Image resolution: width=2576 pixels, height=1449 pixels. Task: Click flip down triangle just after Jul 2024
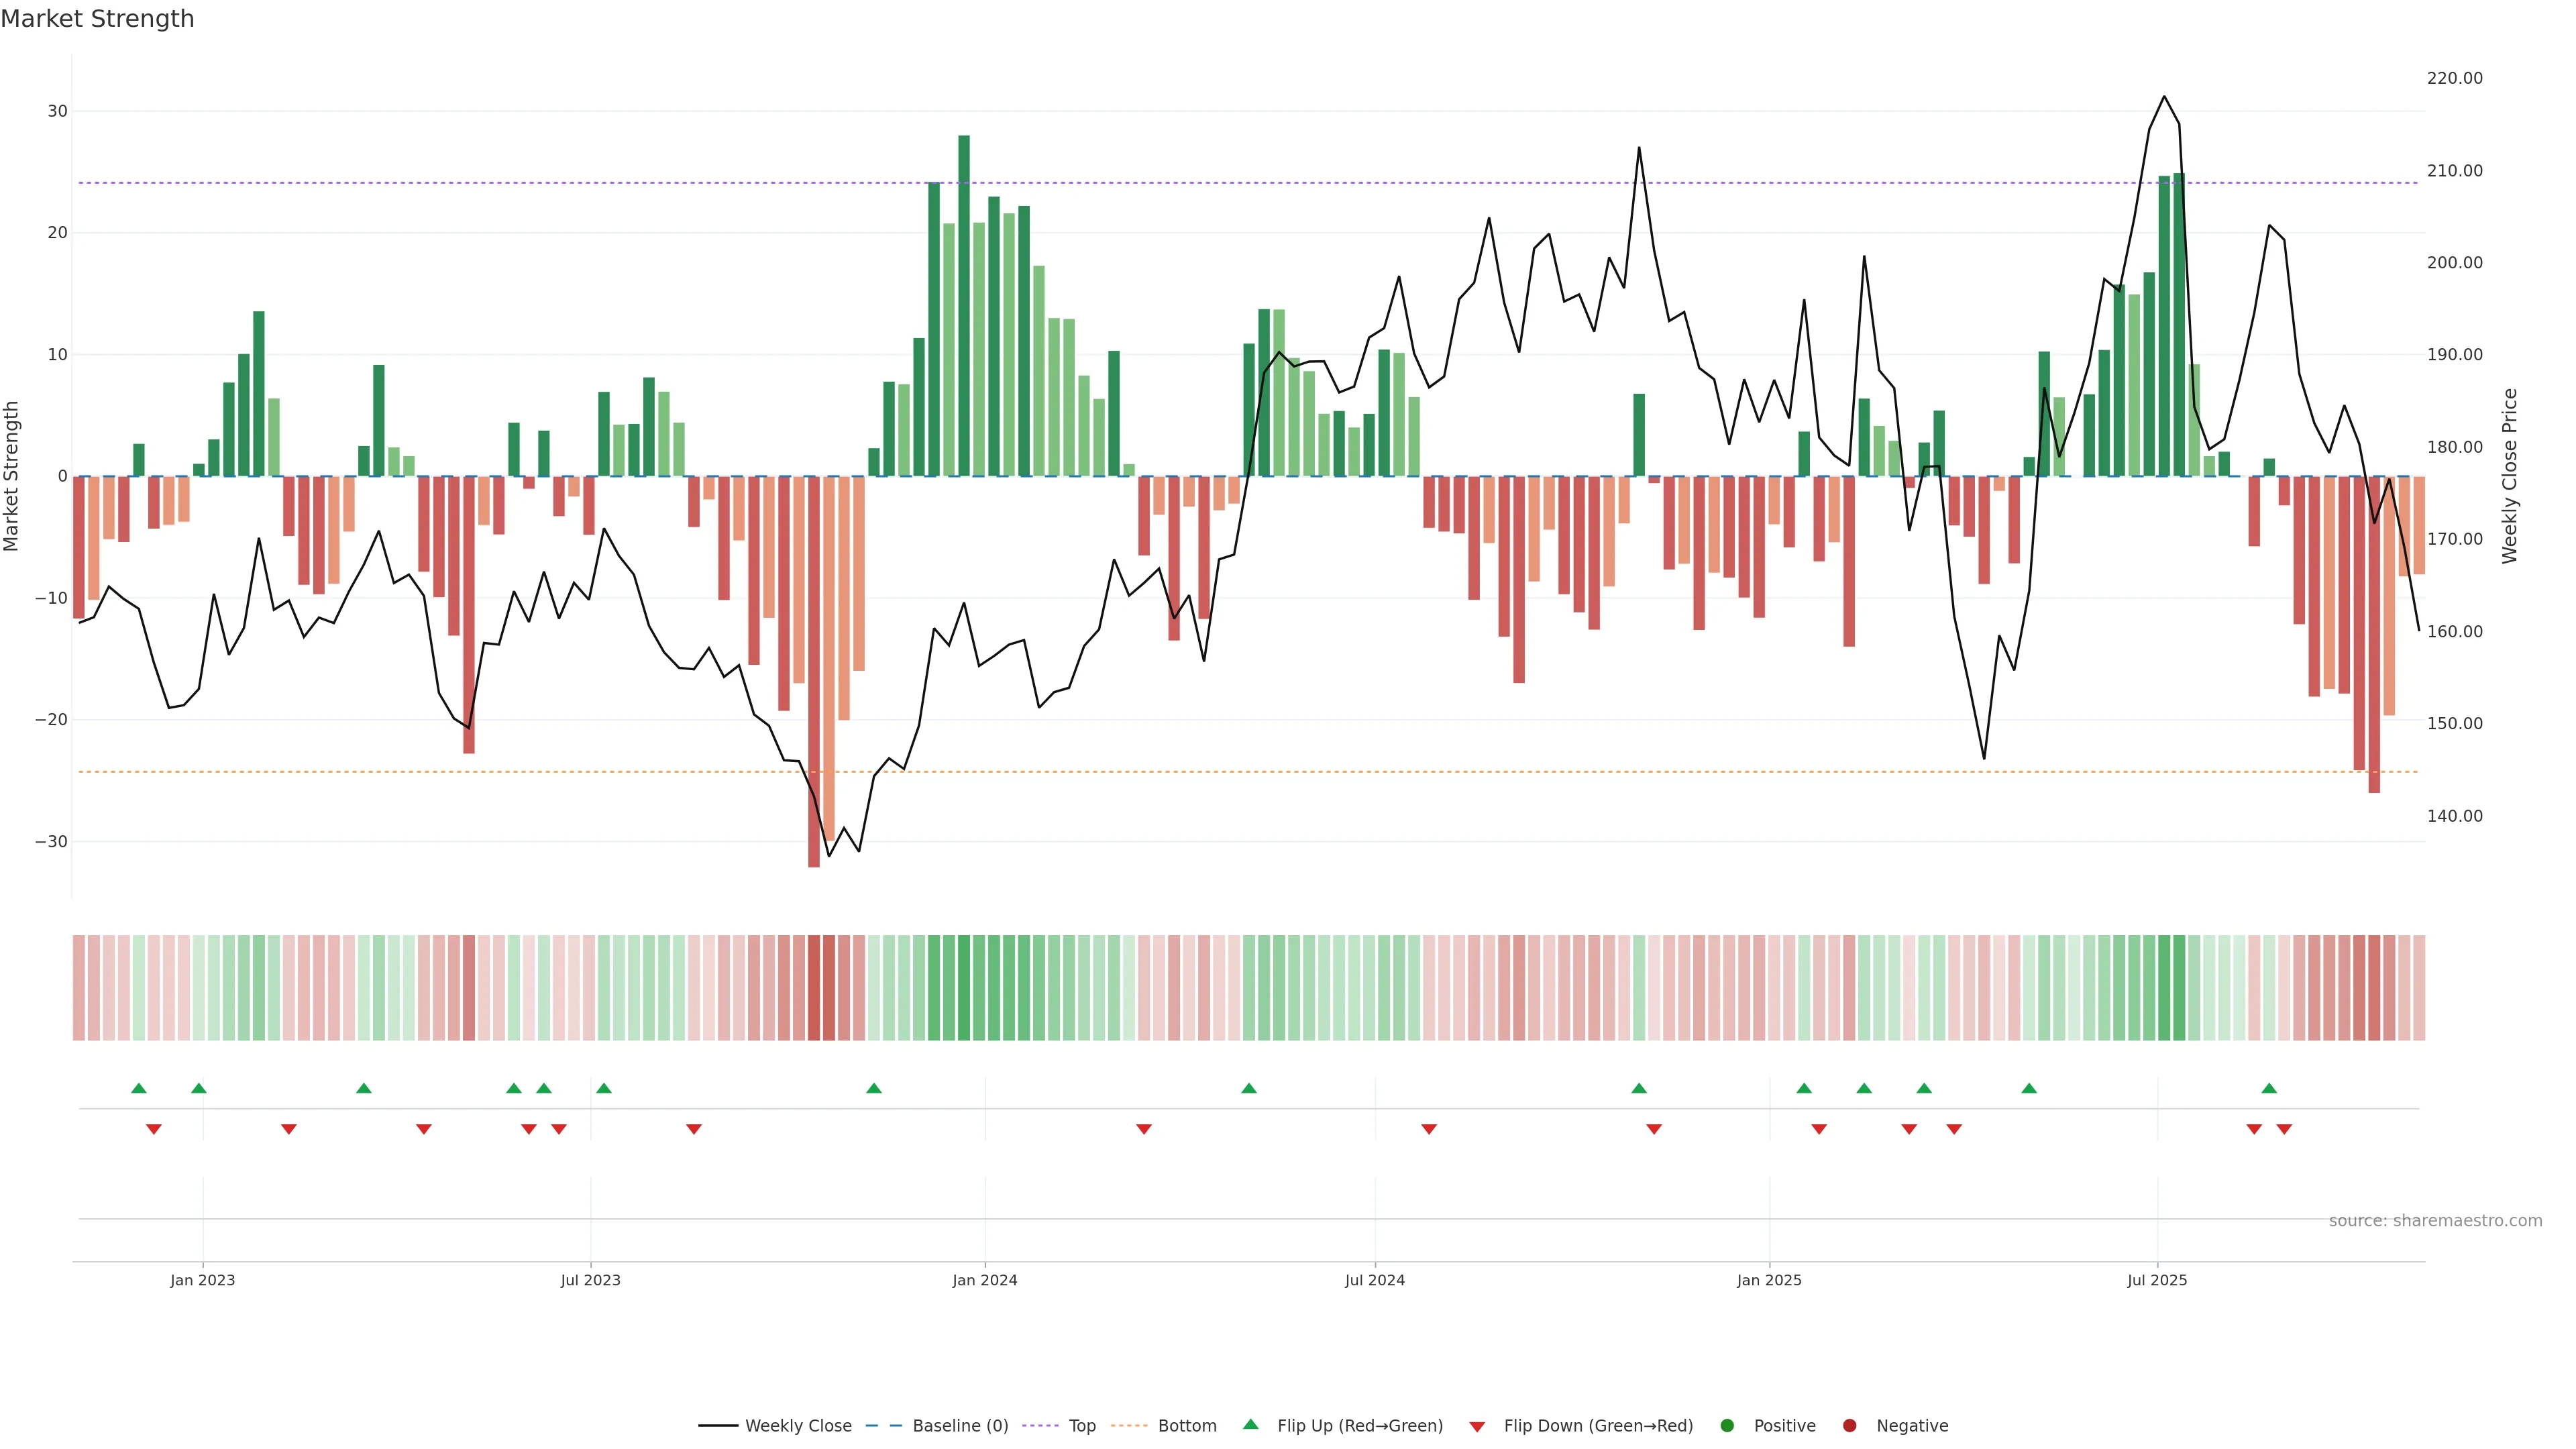click(1429, 1129)
